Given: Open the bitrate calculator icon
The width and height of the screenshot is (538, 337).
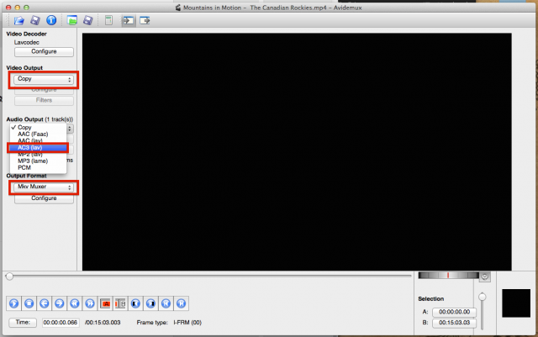Looking at the screenshot, I should pos(108,21).
